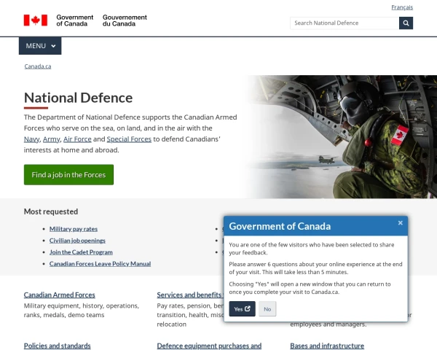The width and height of the screenshot is (437, 350).
Task: Click Yes in the survey popup
Action: click(x=242, y=308)
